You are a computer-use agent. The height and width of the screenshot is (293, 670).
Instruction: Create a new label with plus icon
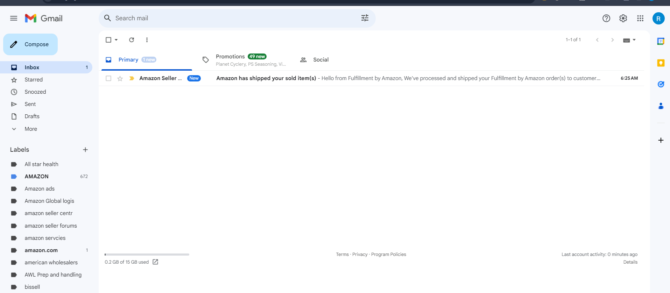pos(85,150)
